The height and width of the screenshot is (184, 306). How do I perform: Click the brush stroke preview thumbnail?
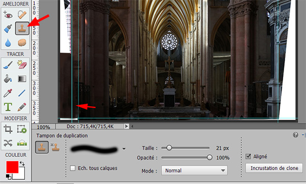(95, 149)
